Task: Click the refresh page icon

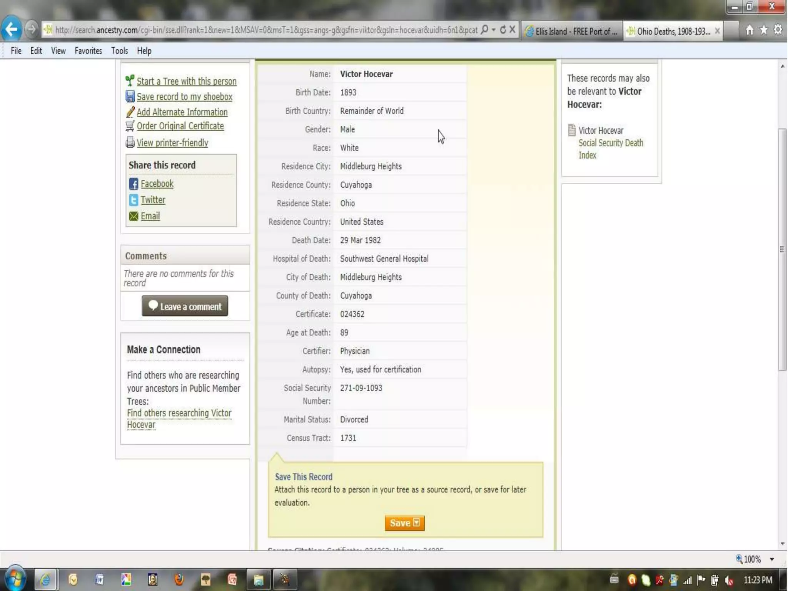Action: pyautogui.click(x=503, y=30)
